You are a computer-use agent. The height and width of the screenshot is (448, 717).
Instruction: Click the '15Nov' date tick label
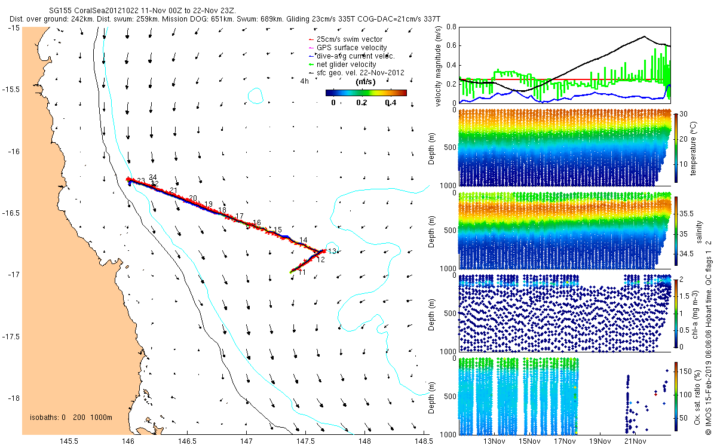tap(530, 441)
